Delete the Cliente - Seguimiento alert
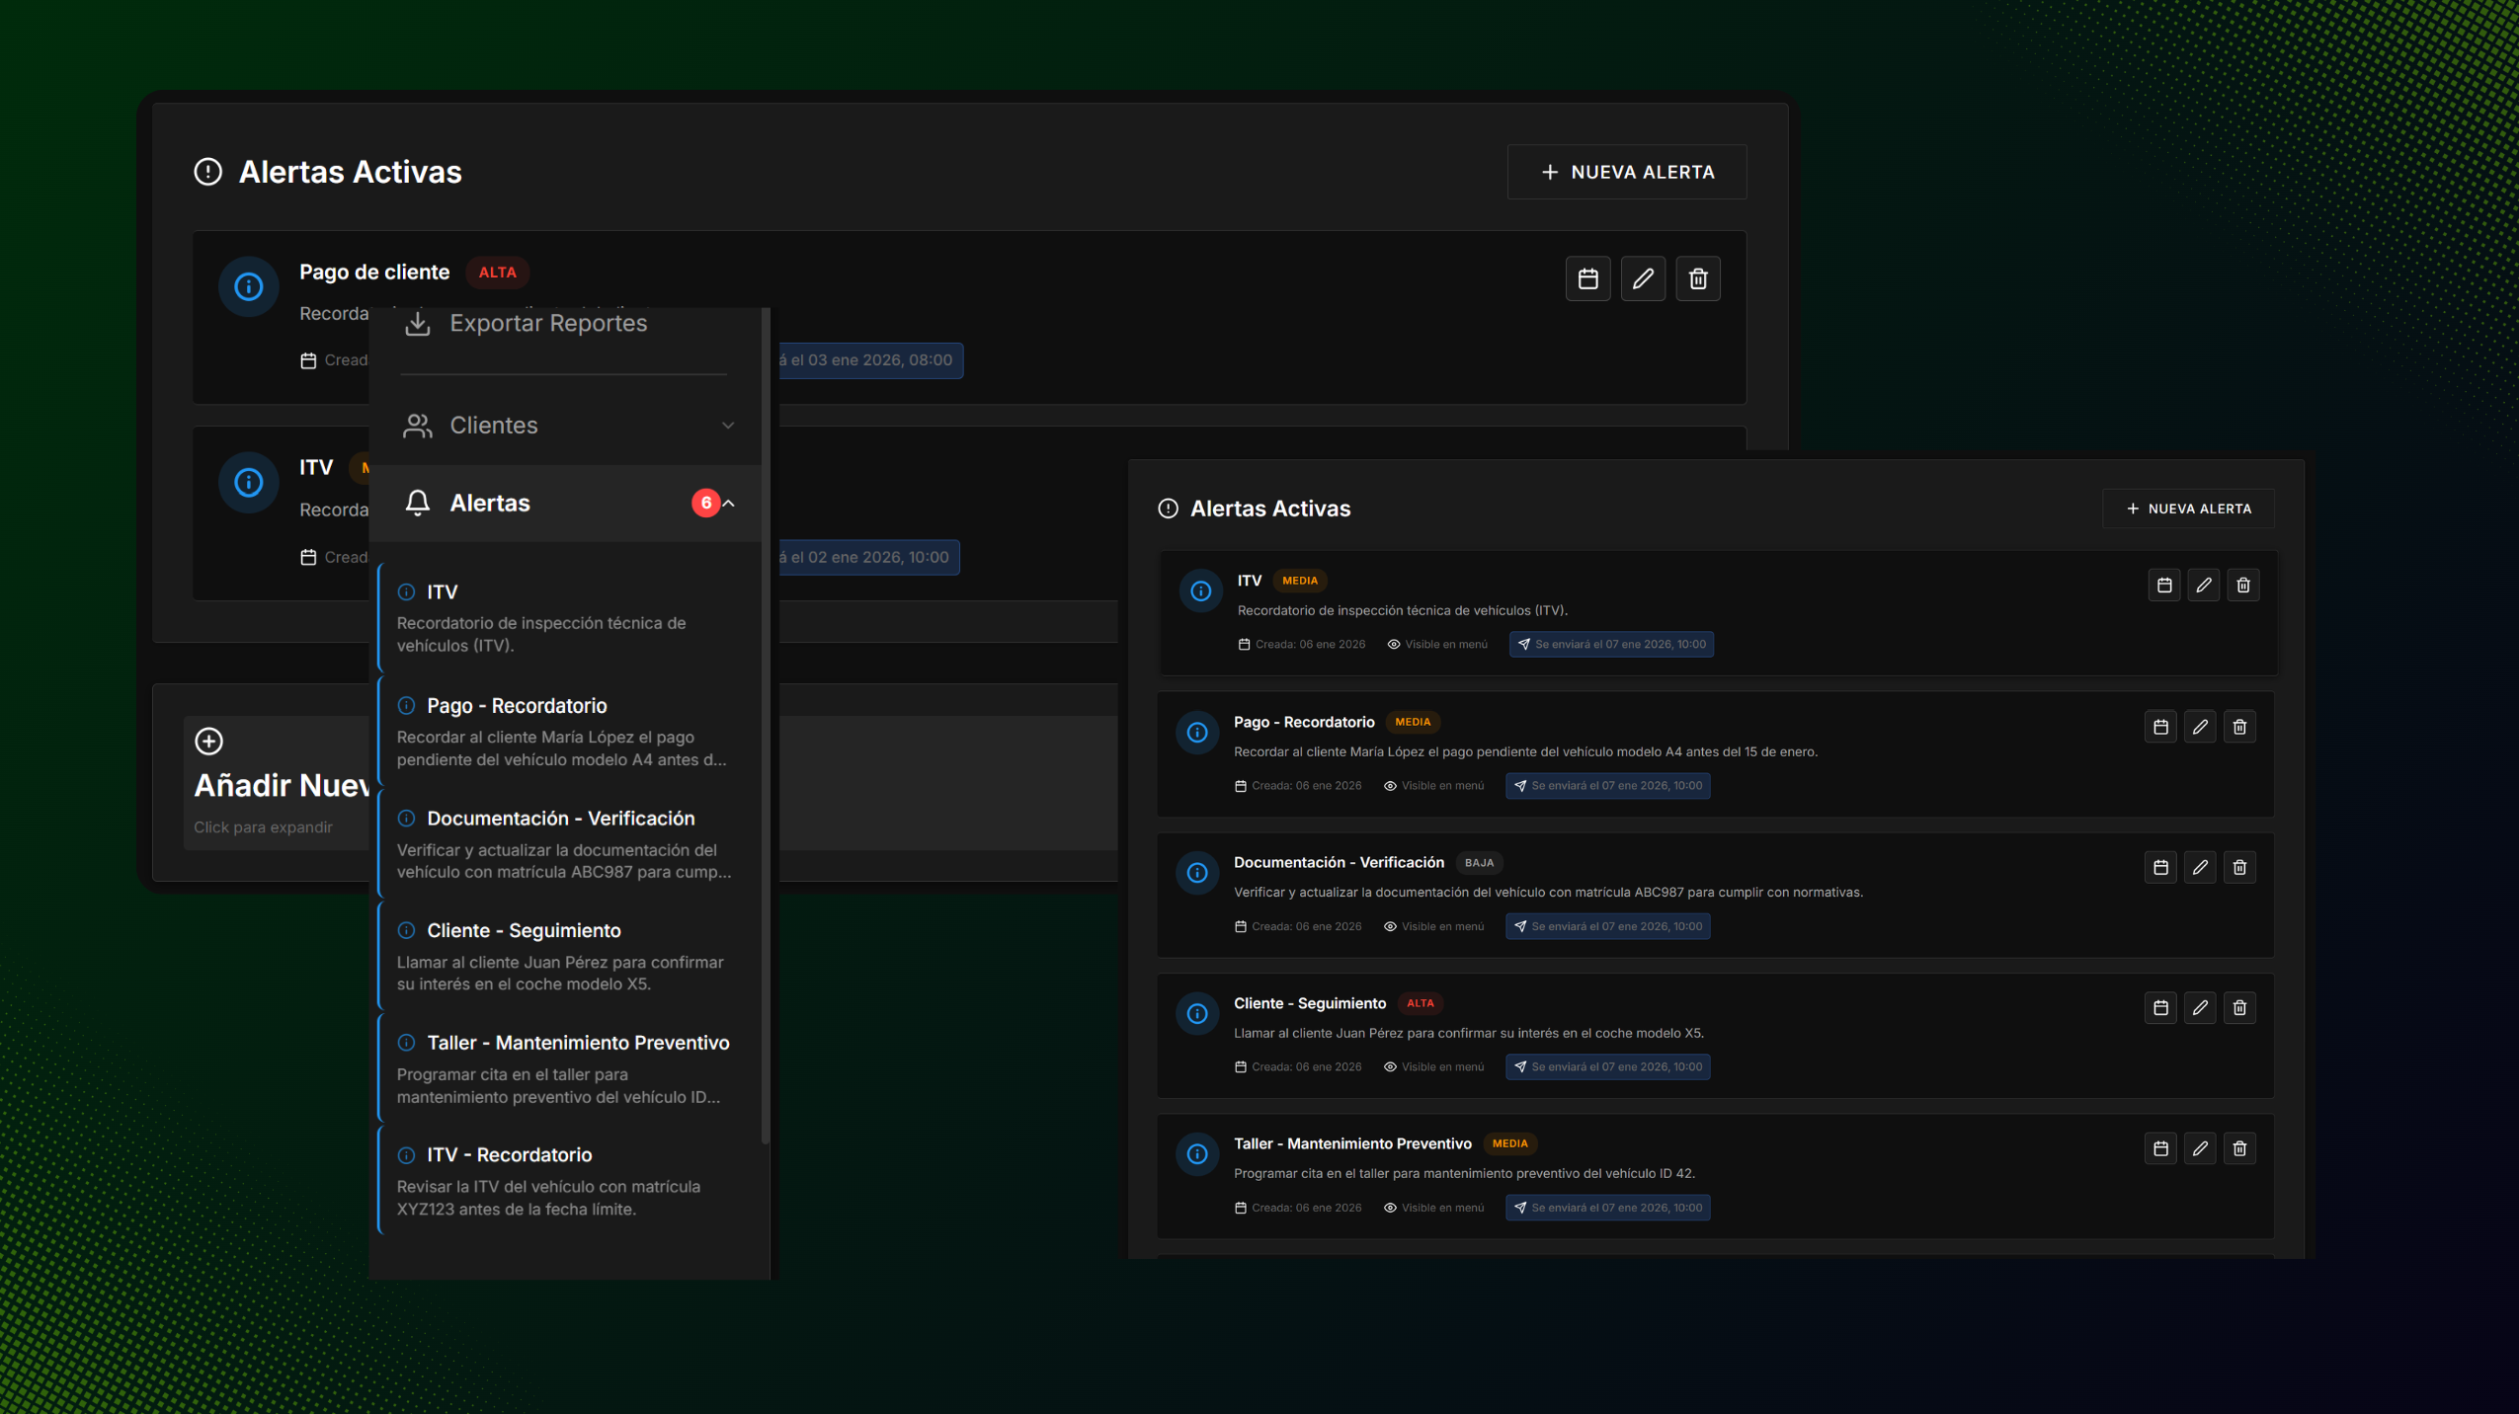Image resolution: width=2519 pixels, height=1414 pixels. (x=2238, y=1008)
